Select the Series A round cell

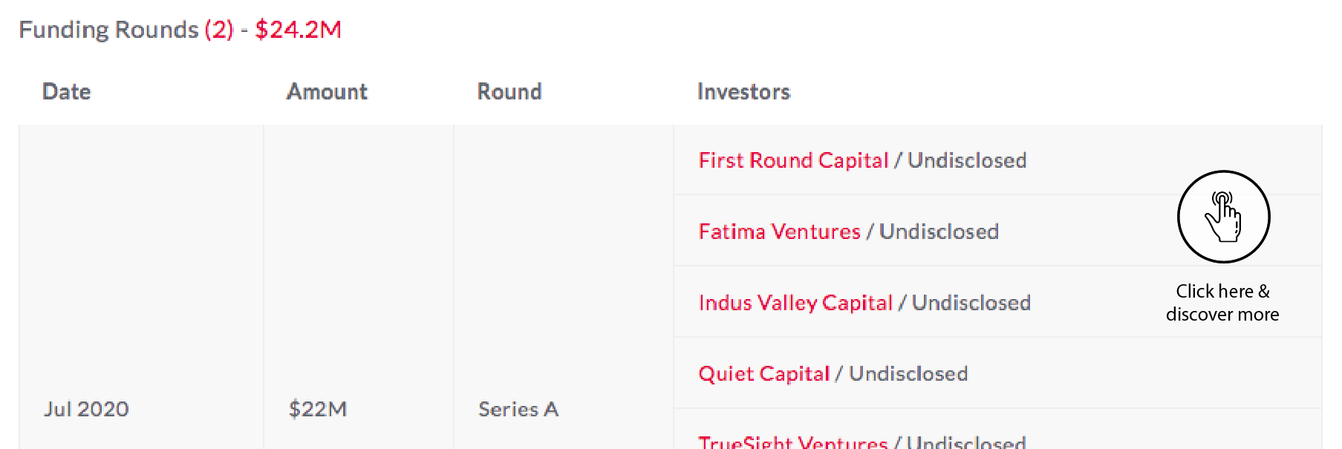[518, 409]
